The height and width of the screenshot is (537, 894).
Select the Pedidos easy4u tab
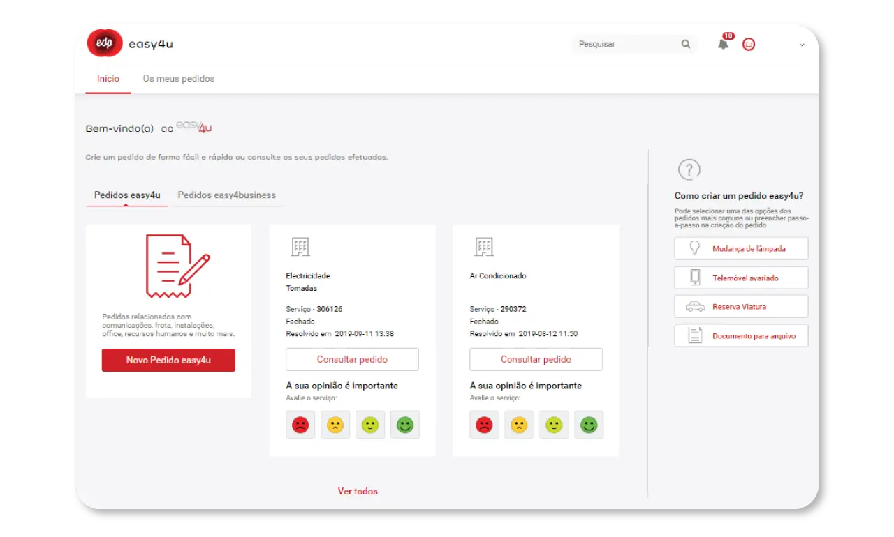pos(127,195)
